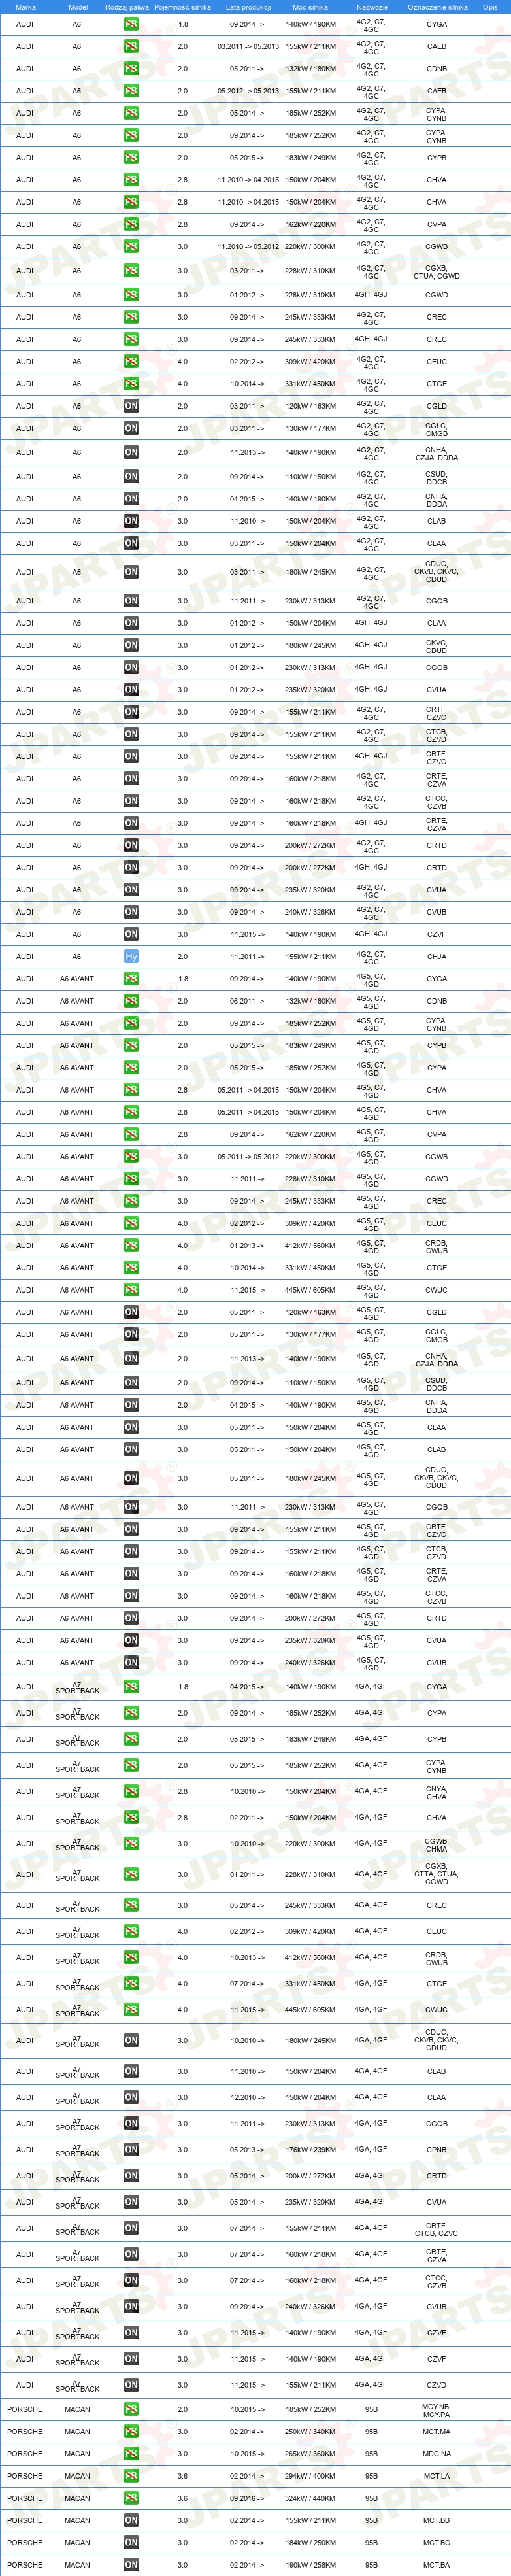Select the '265kW / 360KM' power cell
Screen dimensions: 511x2576
[x=310, y=2454]
